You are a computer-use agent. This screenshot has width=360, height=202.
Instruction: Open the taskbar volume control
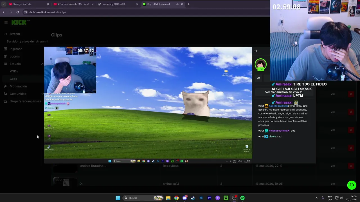pos(341,198)
